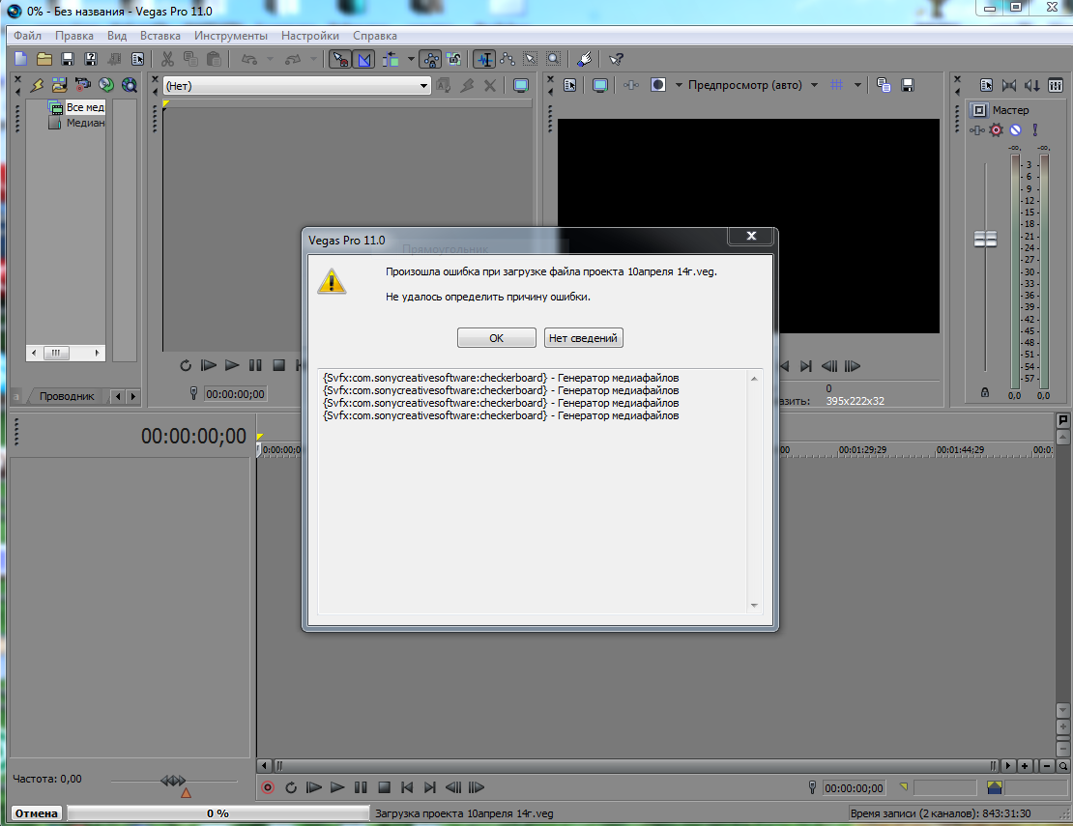Open the Файл menu
Viewport: 1073px width, 826px height.
(27, 36)
